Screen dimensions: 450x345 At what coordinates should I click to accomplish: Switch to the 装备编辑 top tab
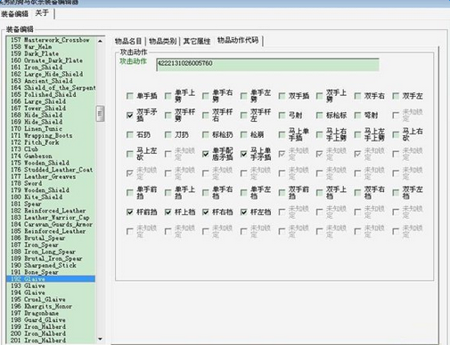pyautogui.click(x=14, y=13)
